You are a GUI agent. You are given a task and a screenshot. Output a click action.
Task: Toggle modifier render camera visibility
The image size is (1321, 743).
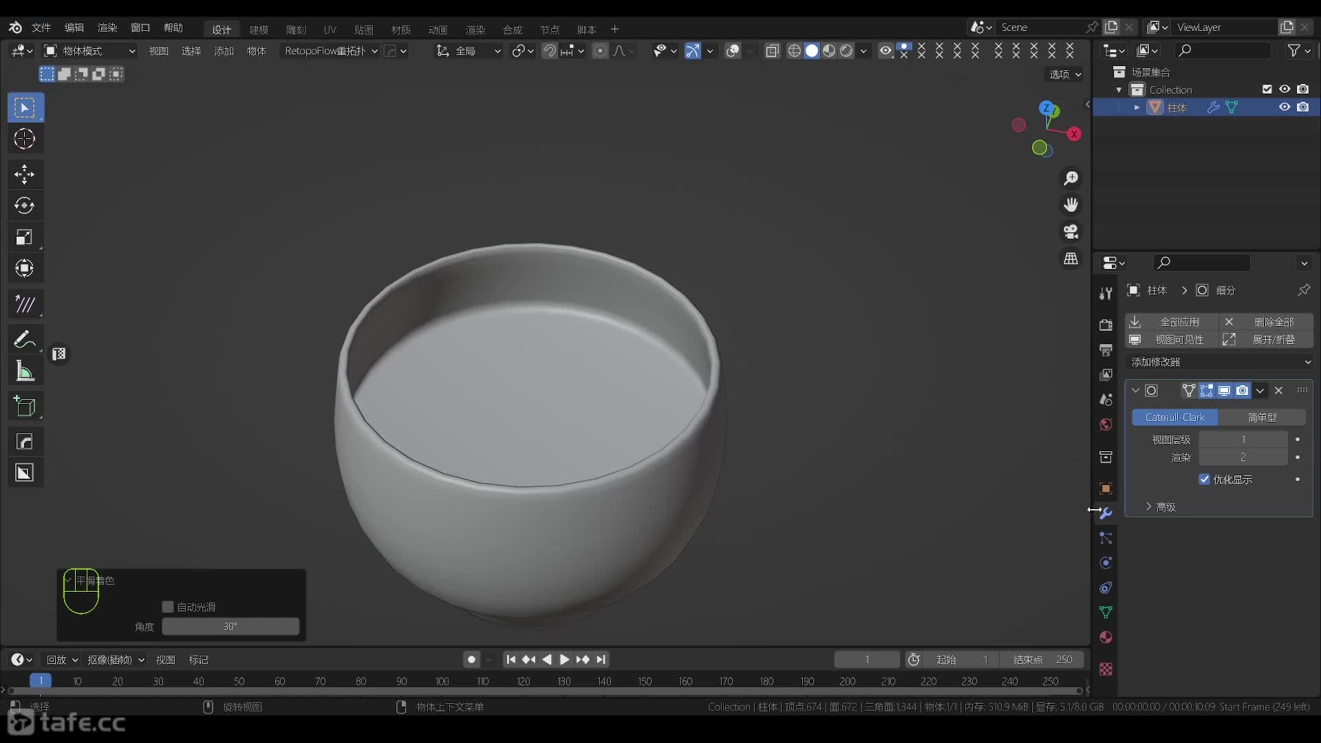click(x=1242, y=391)
